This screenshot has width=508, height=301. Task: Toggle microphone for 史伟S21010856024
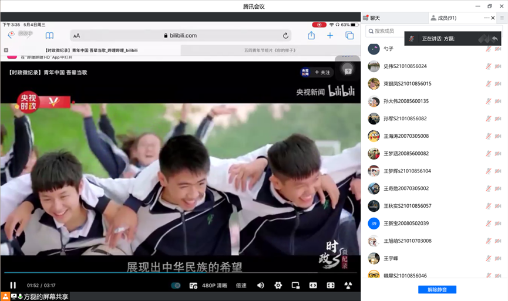pos(488,66)
